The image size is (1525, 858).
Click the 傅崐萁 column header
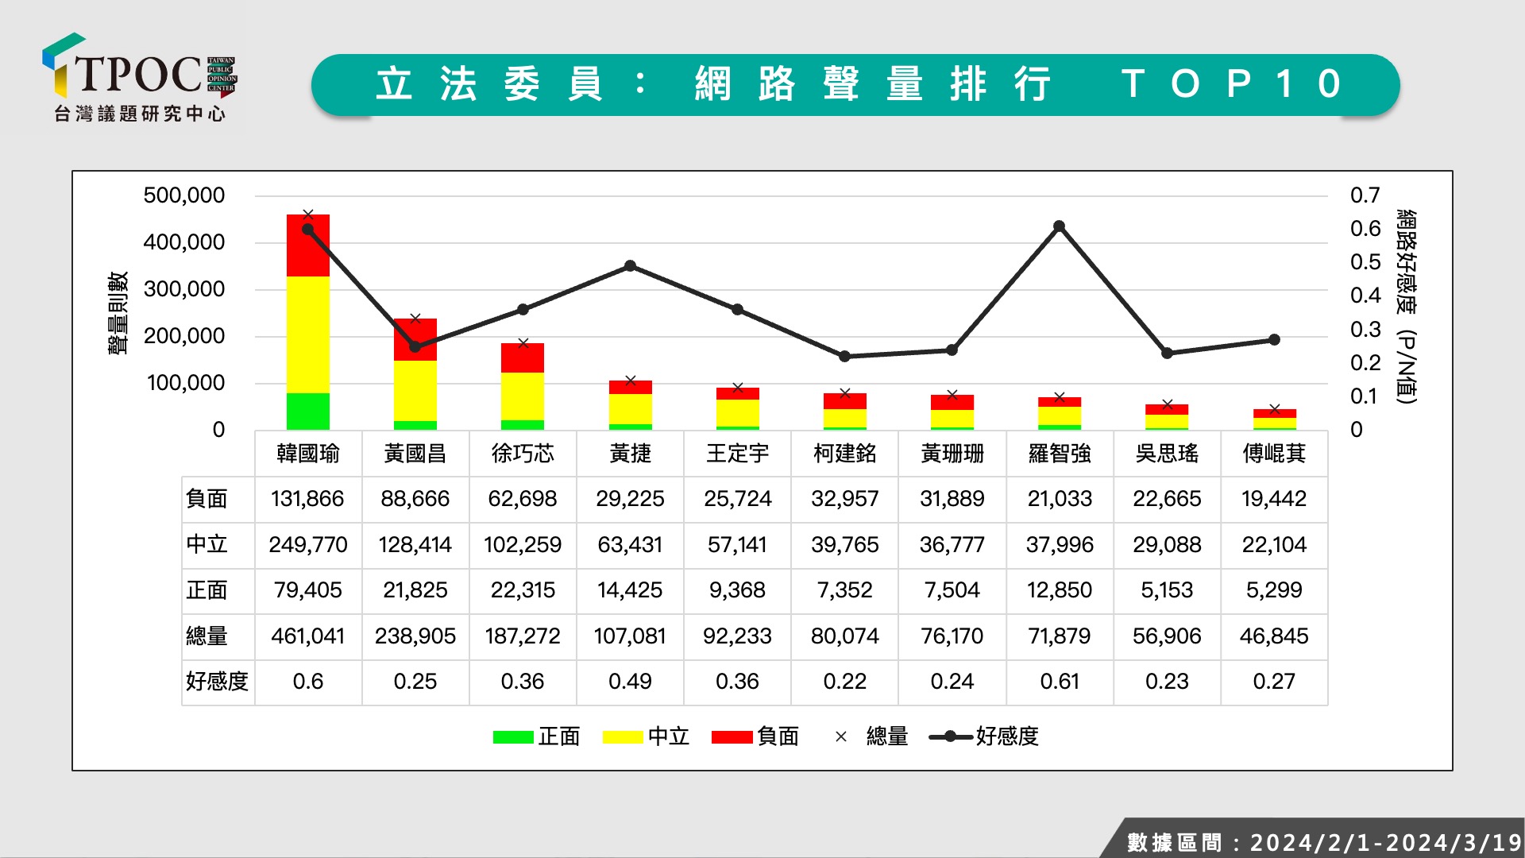click(x=1274, y=454)
